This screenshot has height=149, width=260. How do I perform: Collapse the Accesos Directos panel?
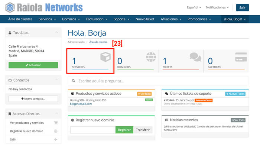click(56, 113)
